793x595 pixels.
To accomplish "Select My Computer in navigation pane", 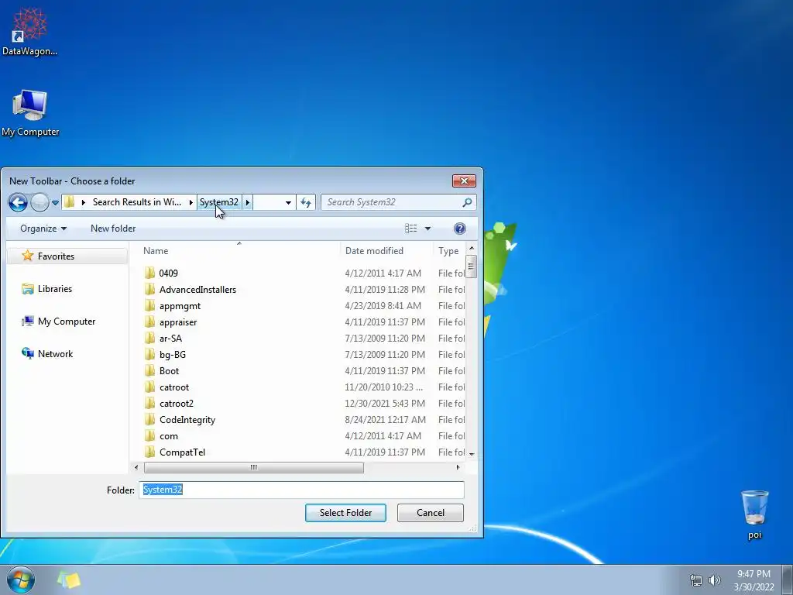I will [59, 322].
